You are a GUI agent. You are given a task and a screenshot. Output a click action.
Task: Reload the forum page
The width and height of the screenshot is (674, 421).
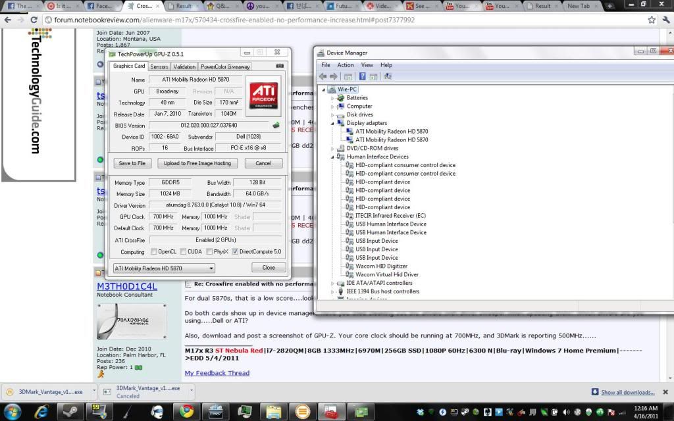pyautogui.click(x=34, y=20)
